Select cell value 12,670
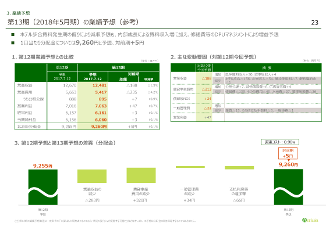This screenshot has width=326, height=230. point(70,85)
